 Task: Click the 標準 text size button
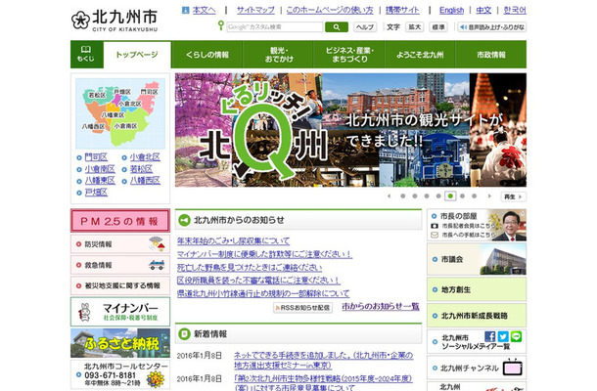pos(437,27)
